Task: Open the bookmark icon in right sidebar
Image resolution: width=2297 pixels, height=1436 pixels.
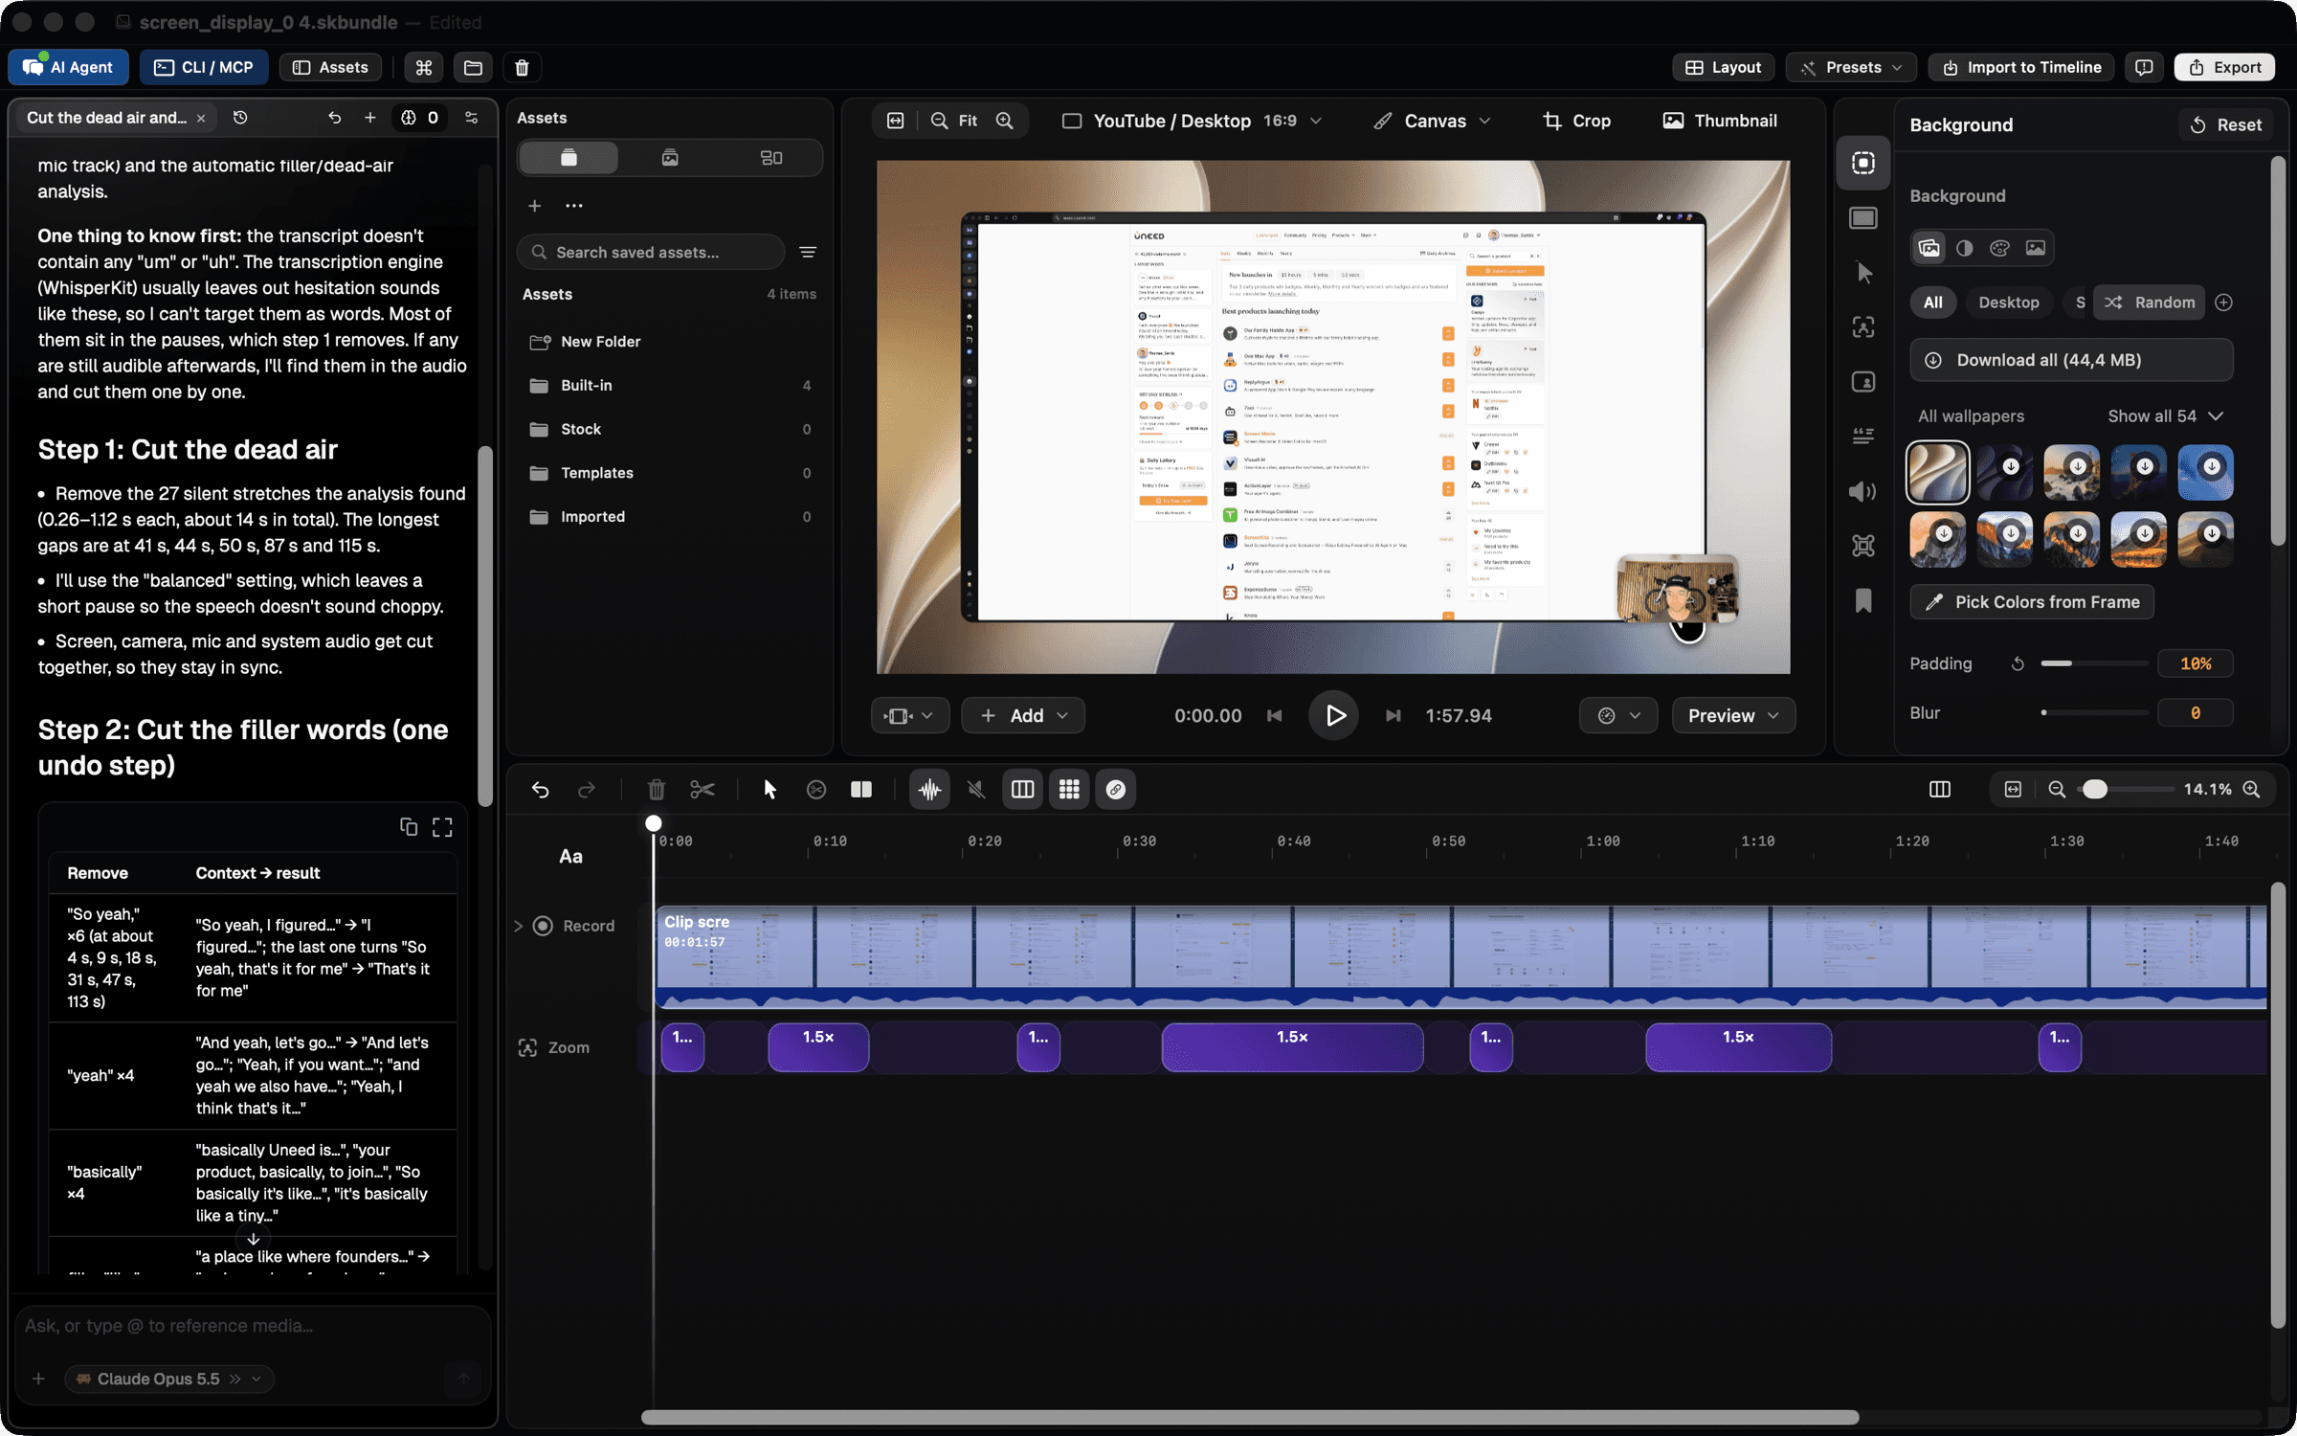Action: [1863, 600]
